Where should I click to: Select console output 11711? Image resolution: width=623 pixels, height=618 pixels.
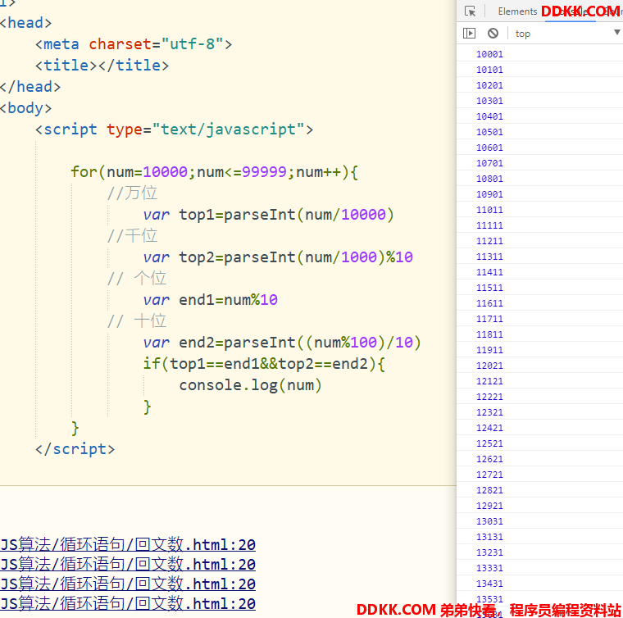coord(489,319)
